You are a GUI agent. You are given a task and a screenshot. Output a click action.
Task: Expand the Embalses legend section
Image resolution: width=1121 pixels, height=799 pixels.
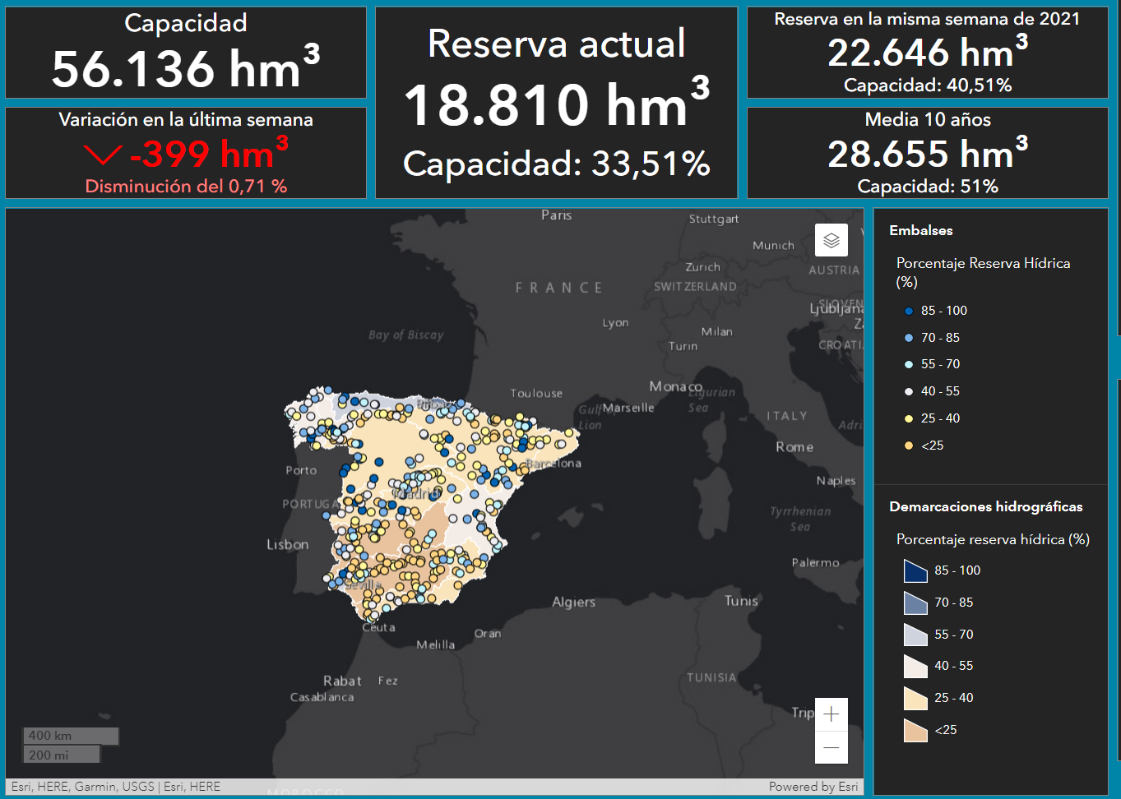(x=921, y=230)
